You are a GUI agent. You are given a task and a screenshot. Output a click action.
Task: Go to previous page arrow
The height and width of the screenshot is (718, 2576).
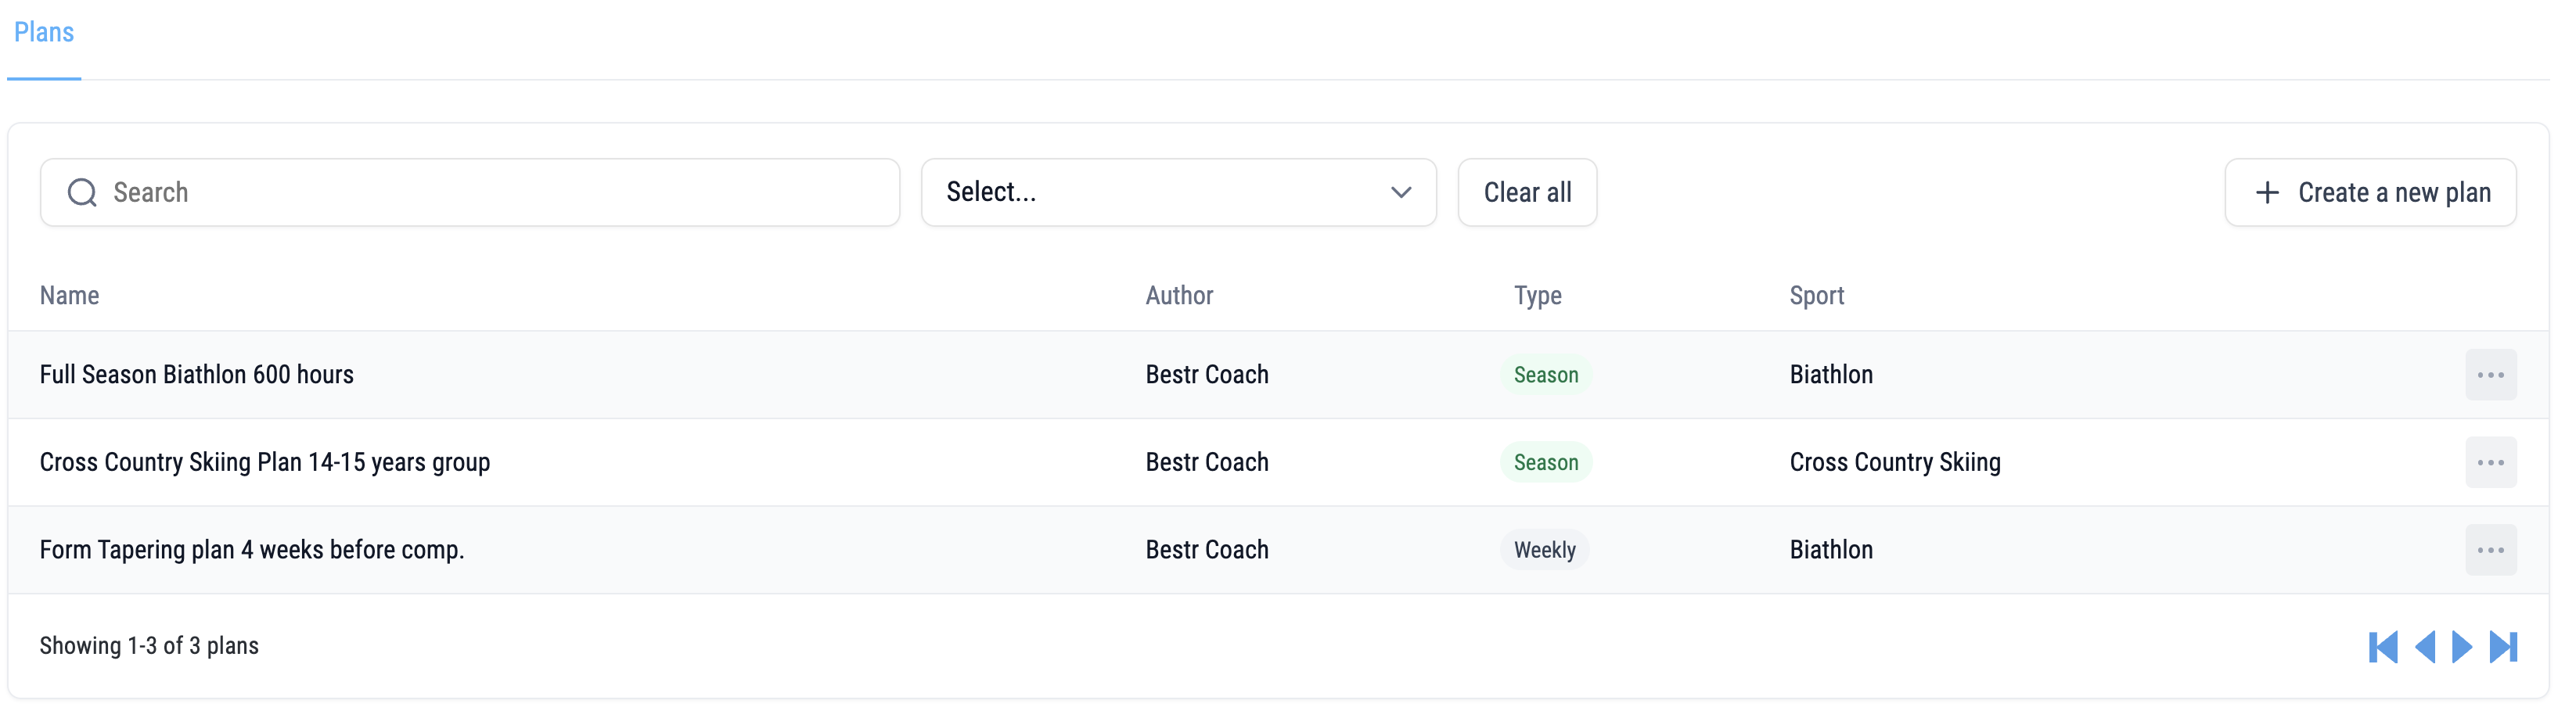click(2424, 647)
